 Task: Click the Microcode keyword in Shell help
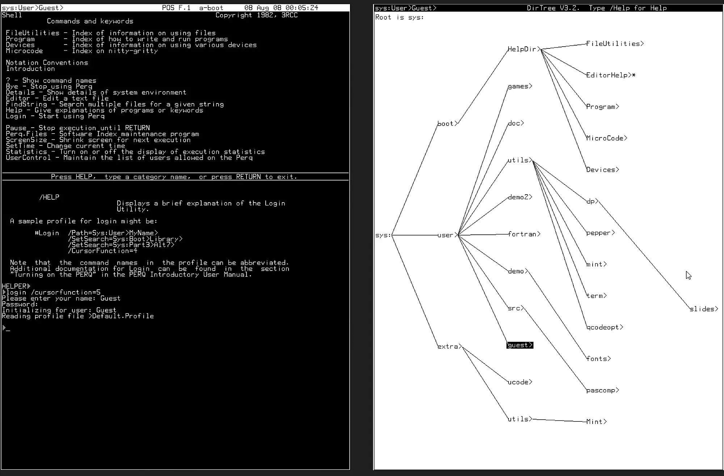pos(24,51)
